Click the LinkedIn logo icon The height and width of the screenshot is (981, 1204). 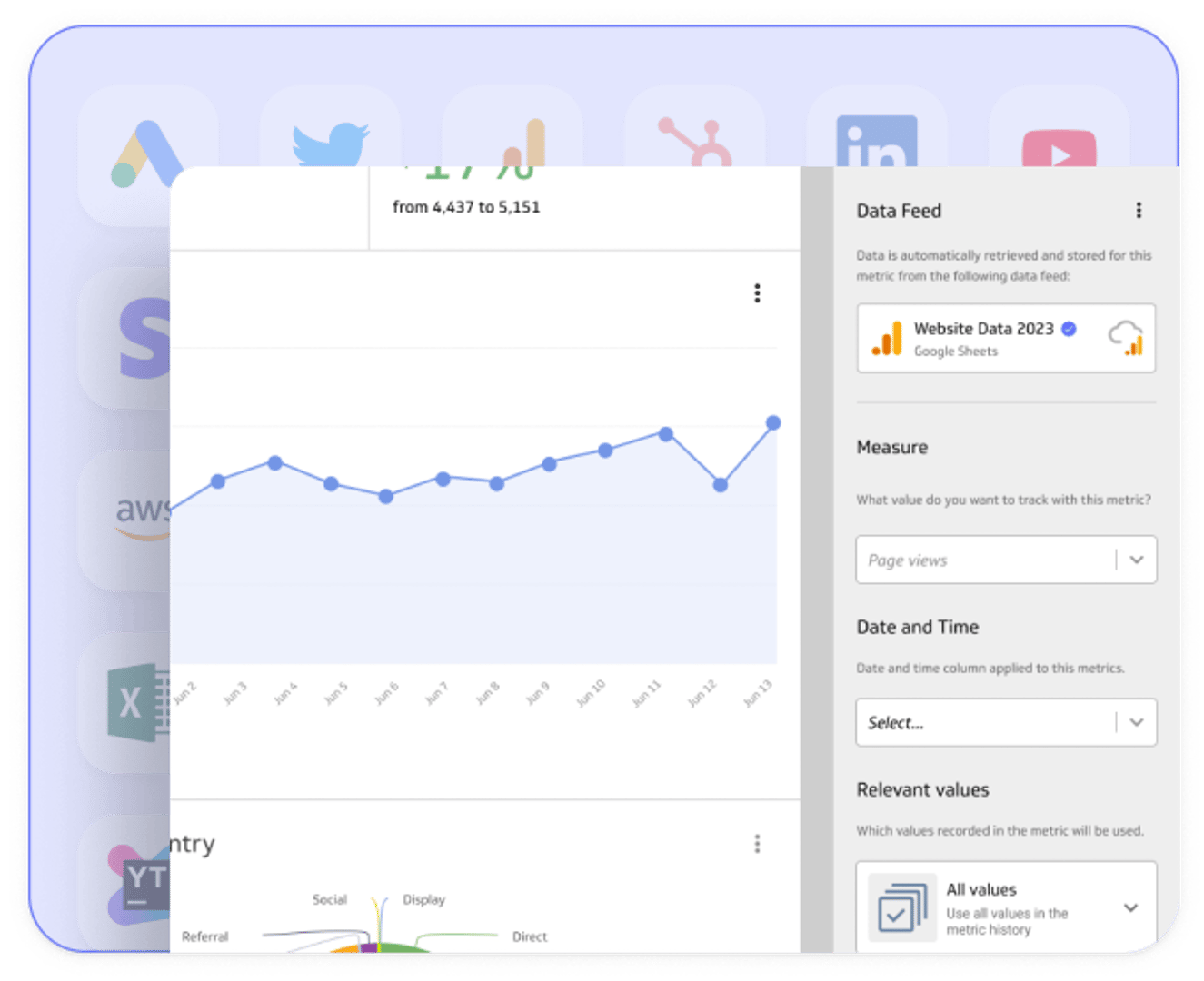[x=876, y=141]
